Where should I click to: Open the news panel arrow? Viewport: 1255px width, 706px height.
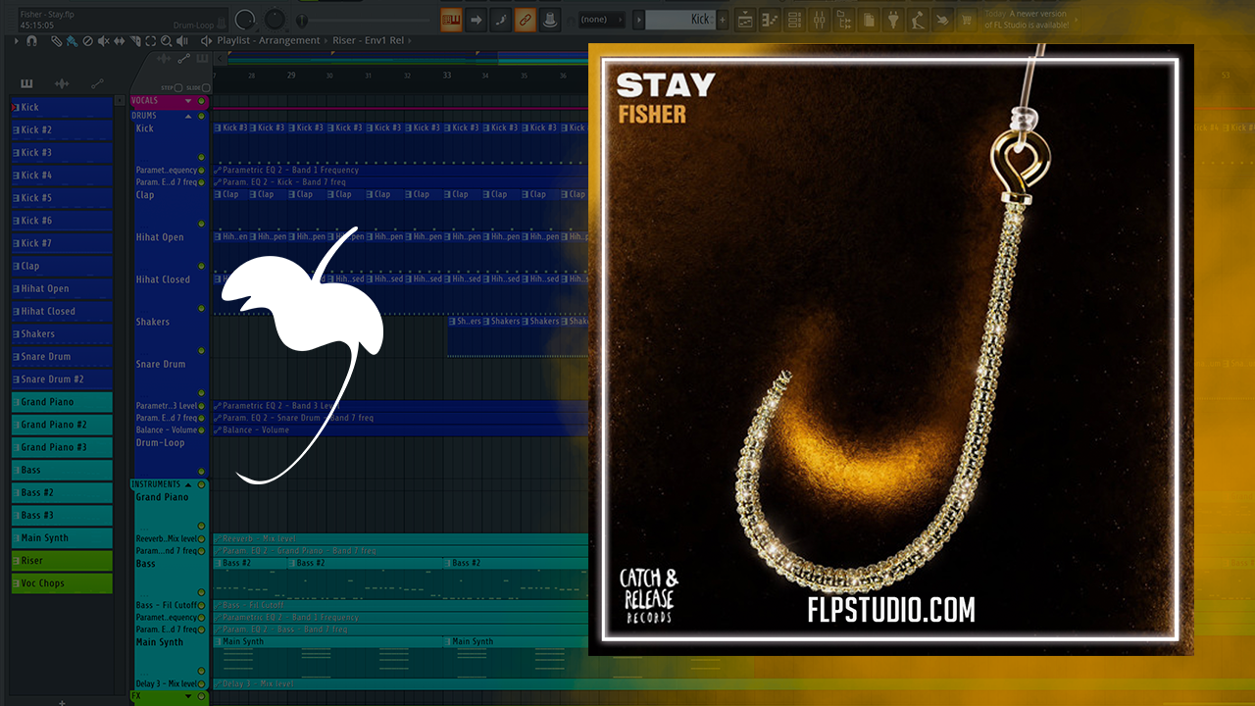[1076, 19]
